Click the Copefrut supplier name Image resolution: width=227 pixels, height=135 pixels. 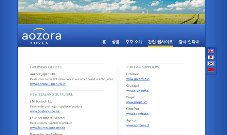(133, 109)
